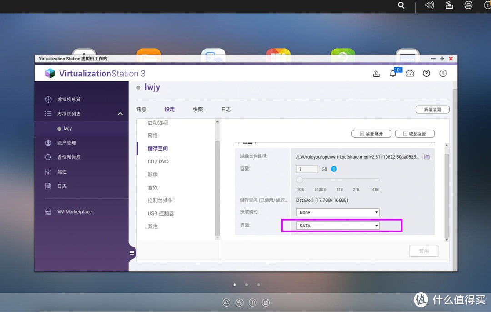This screenshot has height=312, width=491.
Task: Click the blue capacity info icon
Action: (x=334, y=169)
